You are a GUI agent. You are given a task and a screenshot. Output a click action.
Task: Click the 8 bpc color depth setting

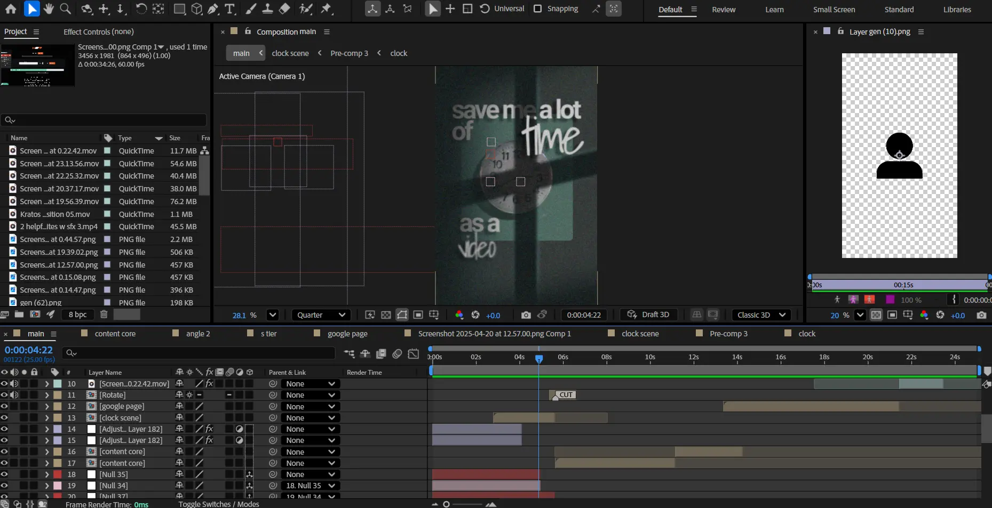[x=77, y=315]
